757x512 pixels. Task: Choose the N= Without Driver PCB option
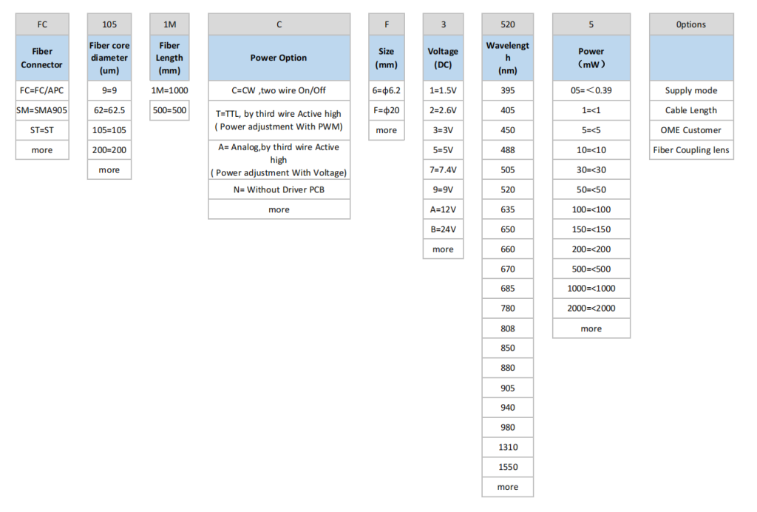tap(279, 189)
